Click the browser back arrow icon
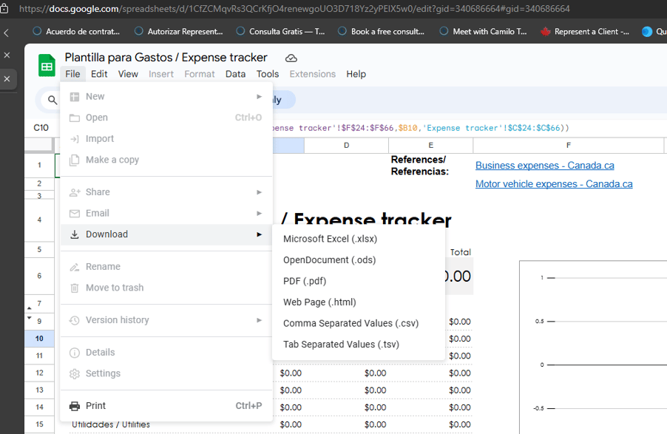Viewport: 667px width, 434px height. (7, 33)
